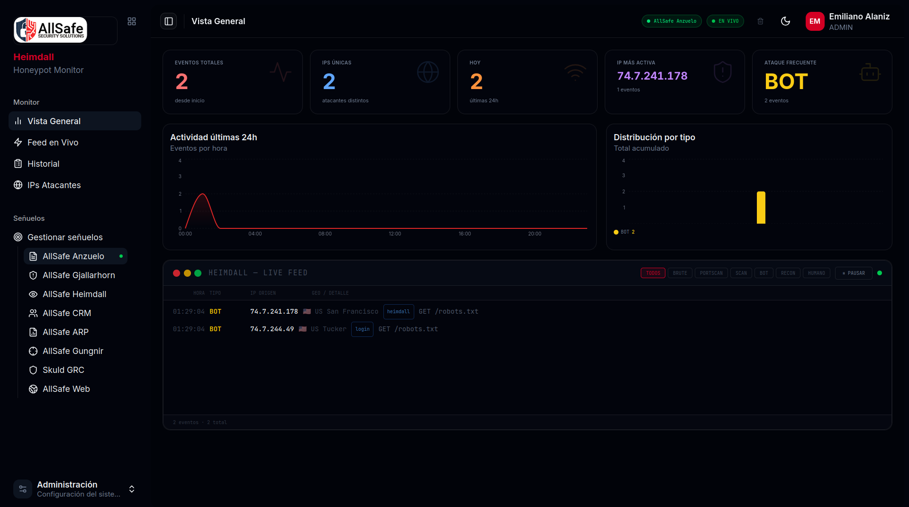Click IP 74.7.244.49 in feed row
The image size is (909, 507).
coord(272,329)
